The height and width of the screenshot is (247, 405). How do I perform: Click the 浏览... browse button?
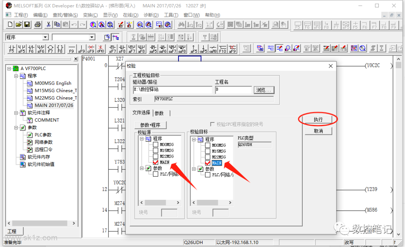point(264,90)
